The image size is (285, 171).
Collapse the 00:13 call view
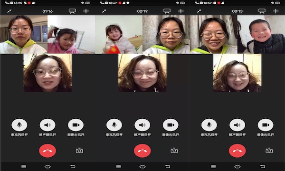(199, 11)
